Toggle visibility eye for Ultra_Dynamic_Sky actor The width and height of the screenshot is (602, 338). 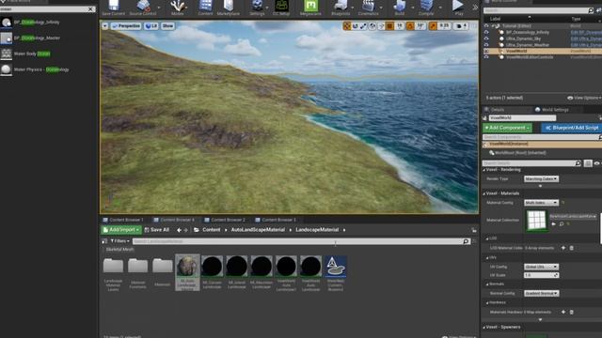(486, 38)
